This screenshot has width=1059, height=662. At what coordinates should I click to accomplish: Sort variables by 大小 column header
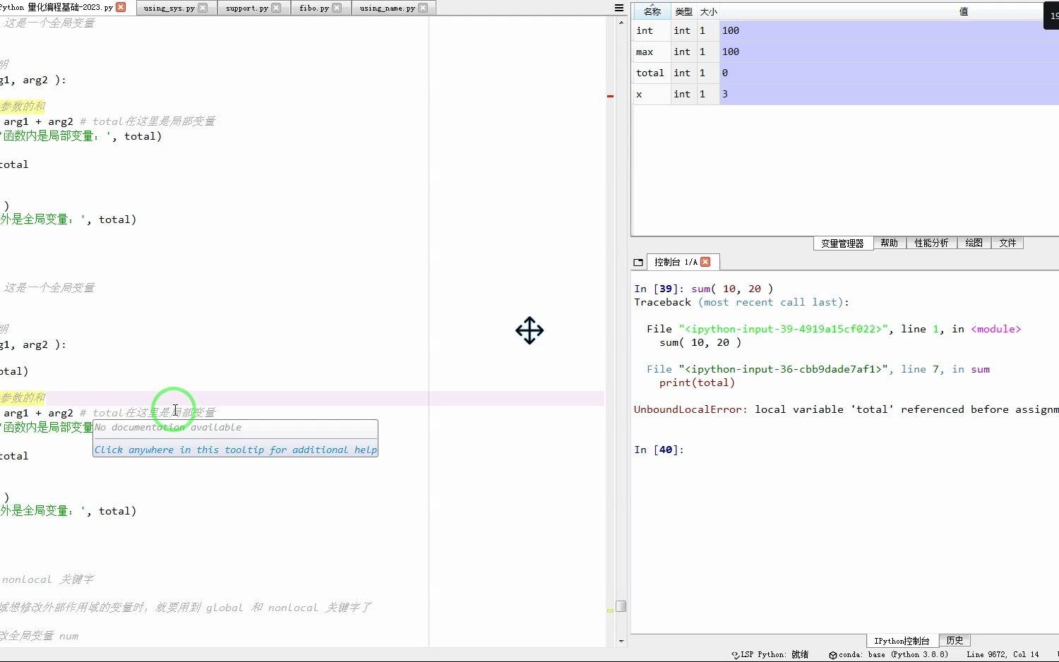click(x=708, y=11)
